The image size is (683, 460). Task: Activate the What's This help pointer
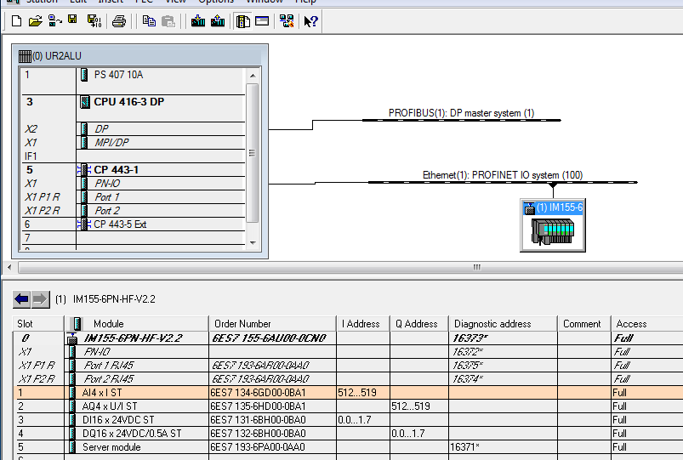310,20
